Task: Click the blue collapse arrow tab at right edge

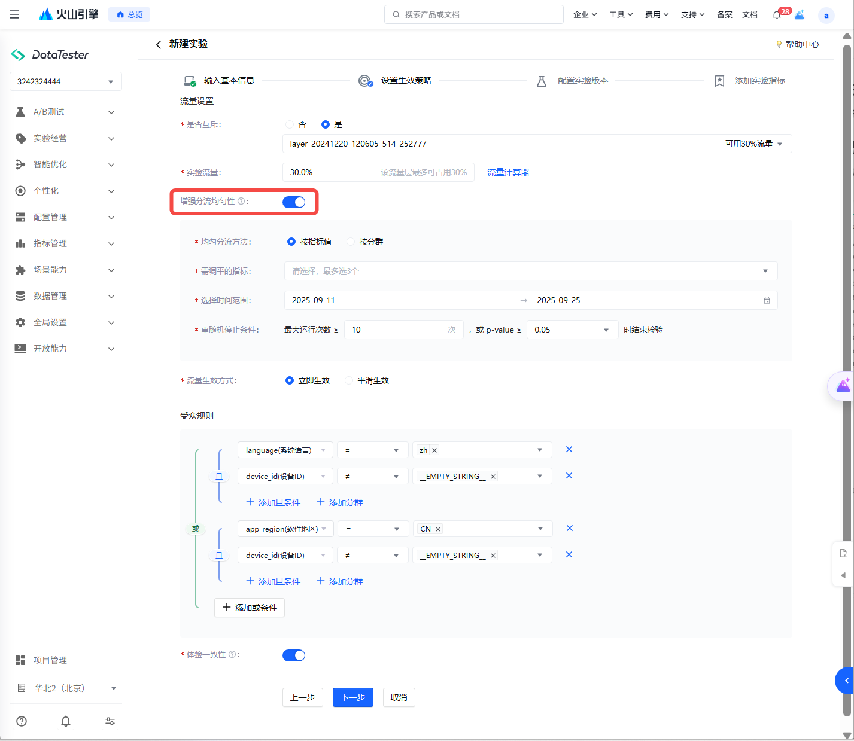Action: (845, 681)
